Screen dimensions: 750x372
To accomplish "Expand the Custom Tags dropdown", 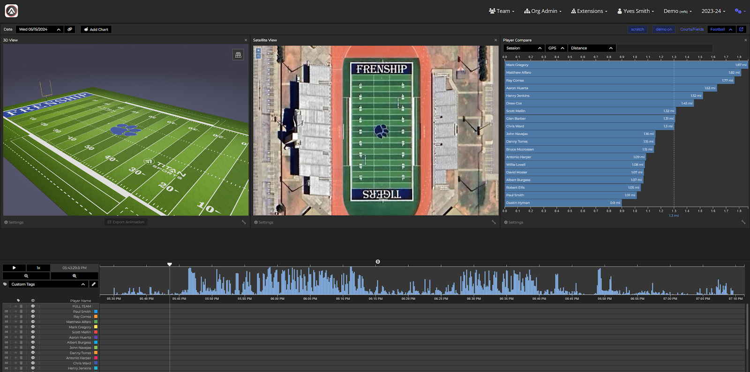I will coord(48,284).
